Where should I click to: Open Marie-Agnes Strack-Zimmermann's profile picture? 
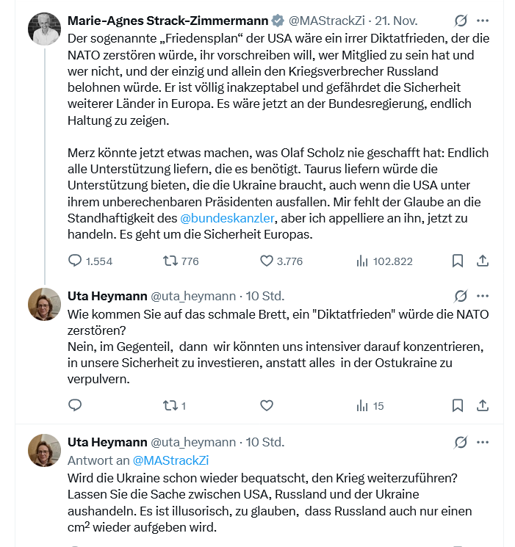pos(44,29)
